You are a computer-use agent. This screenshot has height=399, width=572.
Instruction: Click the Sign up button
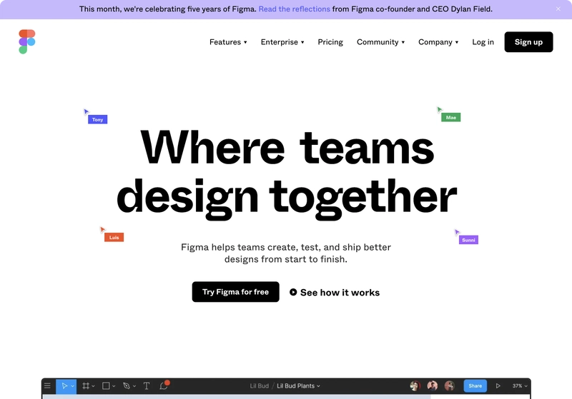pos(528,42)
